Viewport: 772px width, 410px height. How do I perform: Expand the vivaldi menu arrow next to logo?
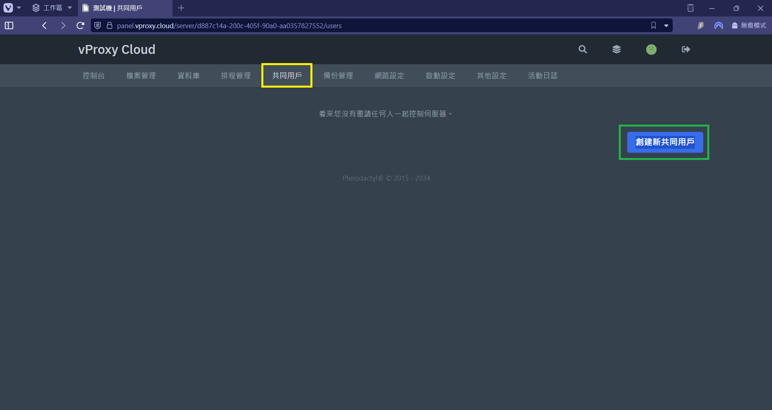18,8
